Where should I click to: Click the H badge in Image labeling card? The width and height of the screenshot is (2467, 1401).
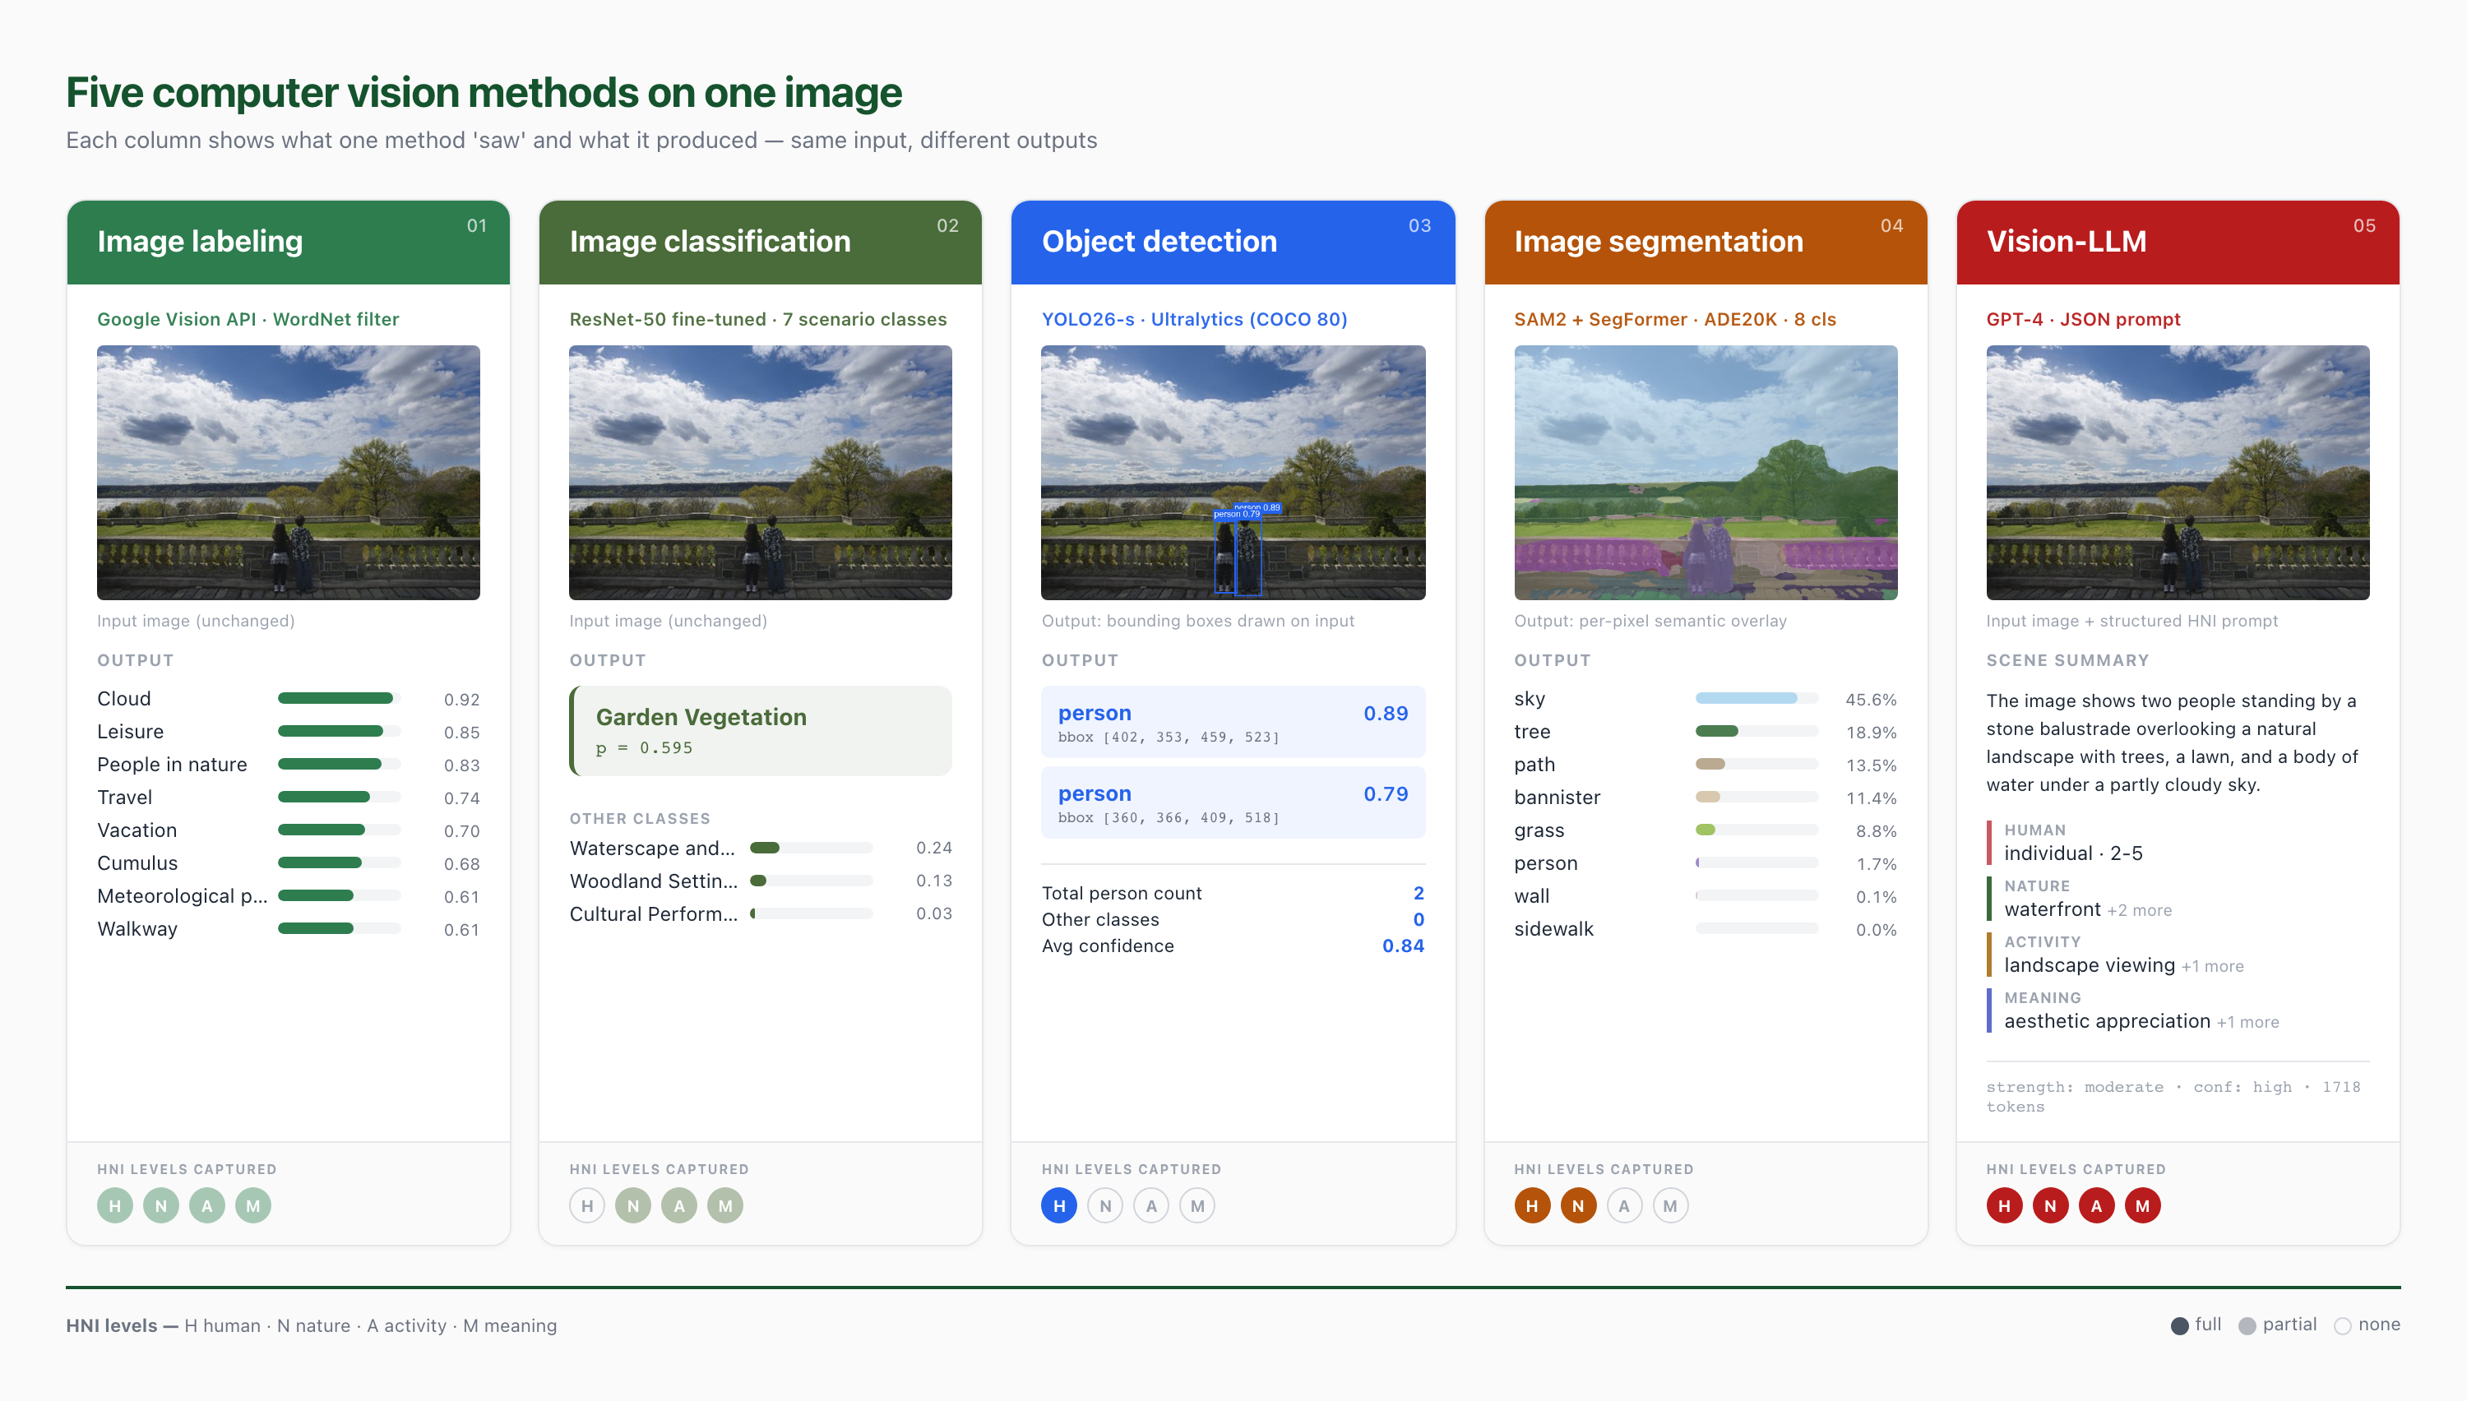tap(114, 1205)
